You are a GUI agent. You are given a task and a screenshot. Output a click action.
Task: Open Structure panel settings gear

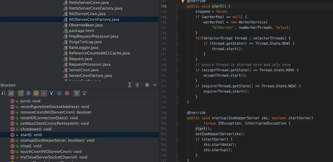[x=147, y=85]
